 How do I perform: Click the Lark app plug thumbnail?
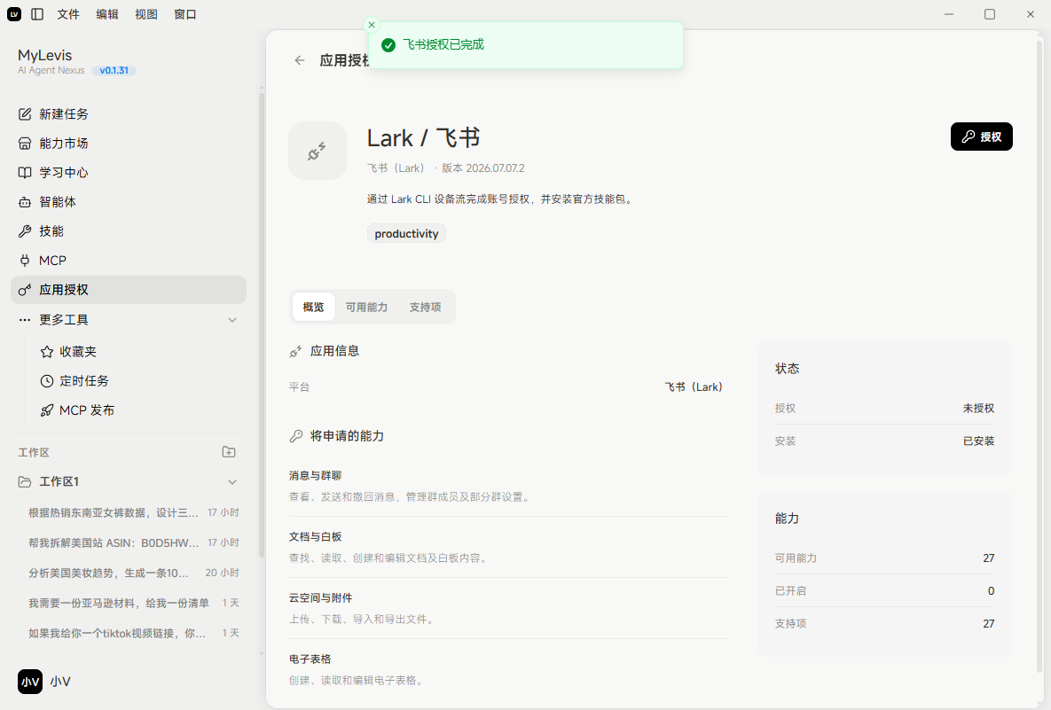(317, 151)
